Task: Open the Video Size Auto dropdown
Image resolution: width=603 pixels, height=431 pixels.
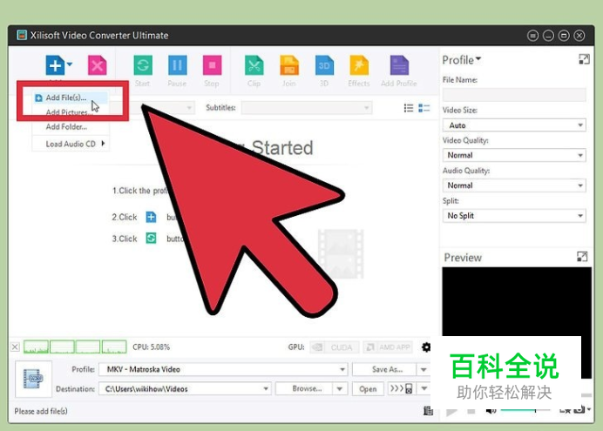Action: [514, 125]
